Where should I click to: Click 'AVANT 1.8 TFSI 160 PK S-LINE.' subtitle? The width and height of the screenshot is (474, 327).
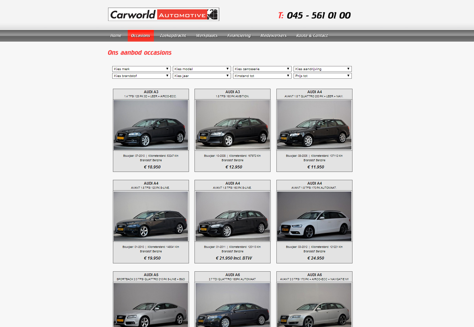click(232, 188)
